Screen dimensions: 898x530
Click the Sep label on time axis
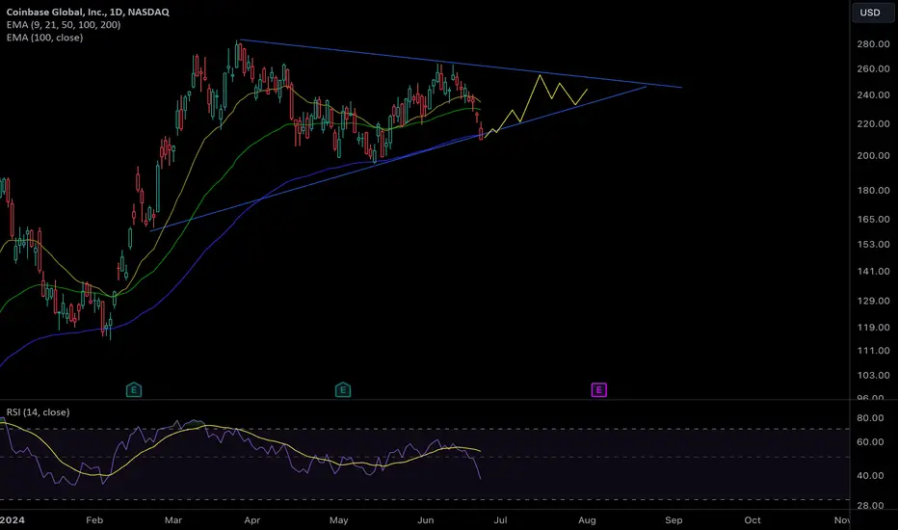(673, 520)
